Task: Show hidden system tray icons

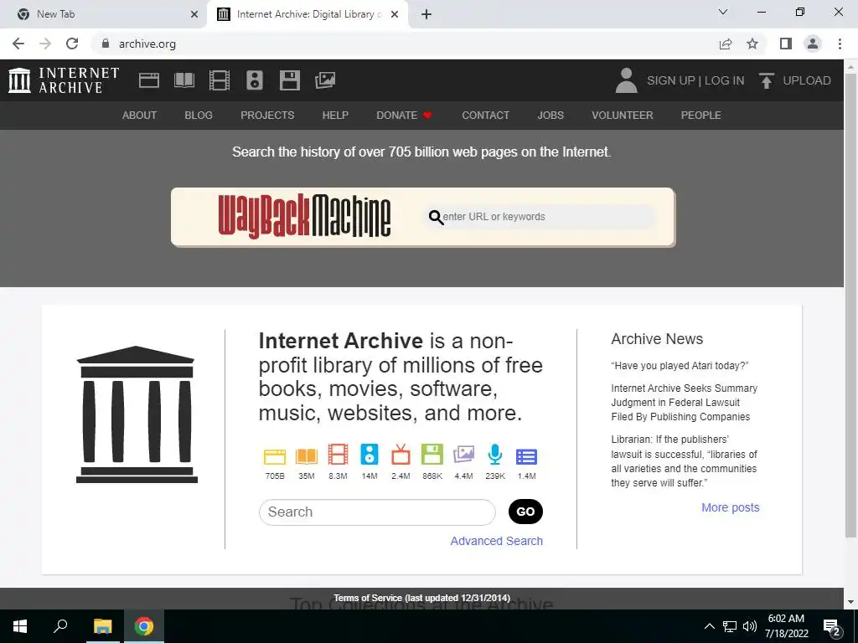Action: click(x=709, y=626)
